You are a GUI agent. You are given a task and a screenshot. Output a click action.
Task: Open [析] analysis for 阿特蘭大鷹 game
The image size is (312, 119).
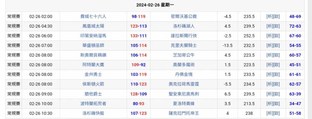coord(270,65)
